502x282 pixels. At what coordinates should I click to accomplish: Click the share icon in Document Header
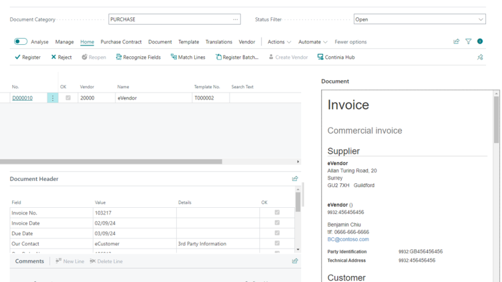tap(295, 179)
